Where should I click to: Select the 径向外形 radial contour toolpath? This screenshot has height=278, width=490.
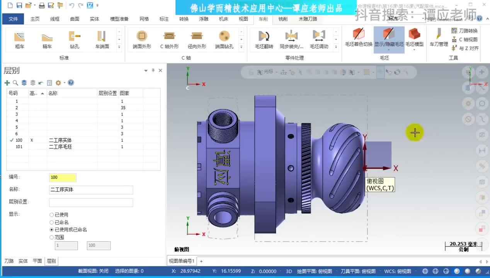[x=197, y=40]
